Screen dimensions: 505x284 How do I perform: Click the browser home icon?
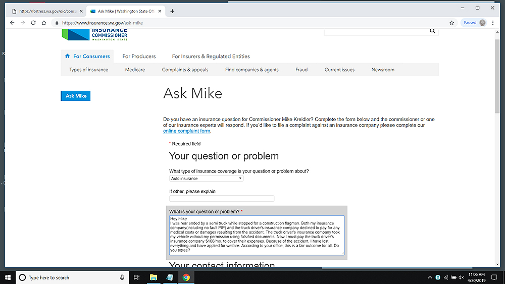(x=44, y=23)
